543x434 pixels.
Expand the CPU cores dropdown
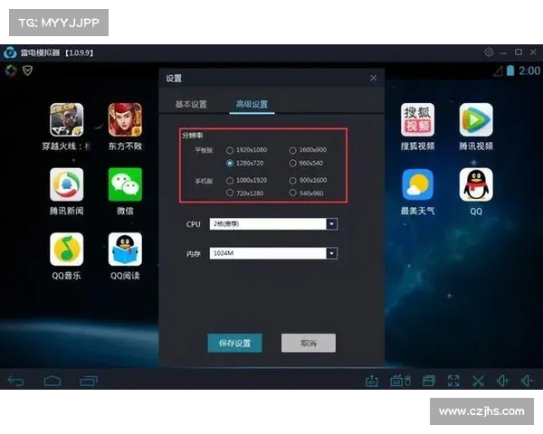tap(331, 223)
